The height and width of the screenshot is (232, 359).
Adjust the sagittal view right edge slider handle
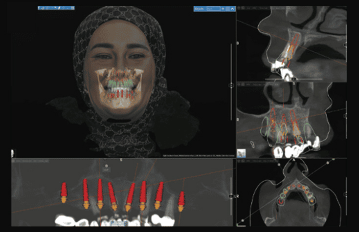(345, 45)
